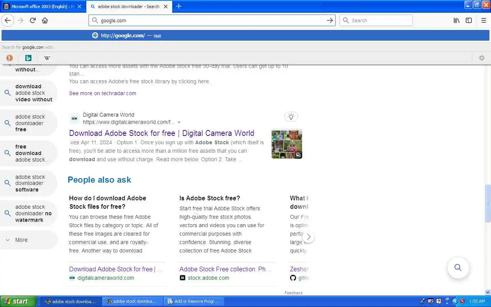Click the scrollbar down arrow

(x=488, y=292)
